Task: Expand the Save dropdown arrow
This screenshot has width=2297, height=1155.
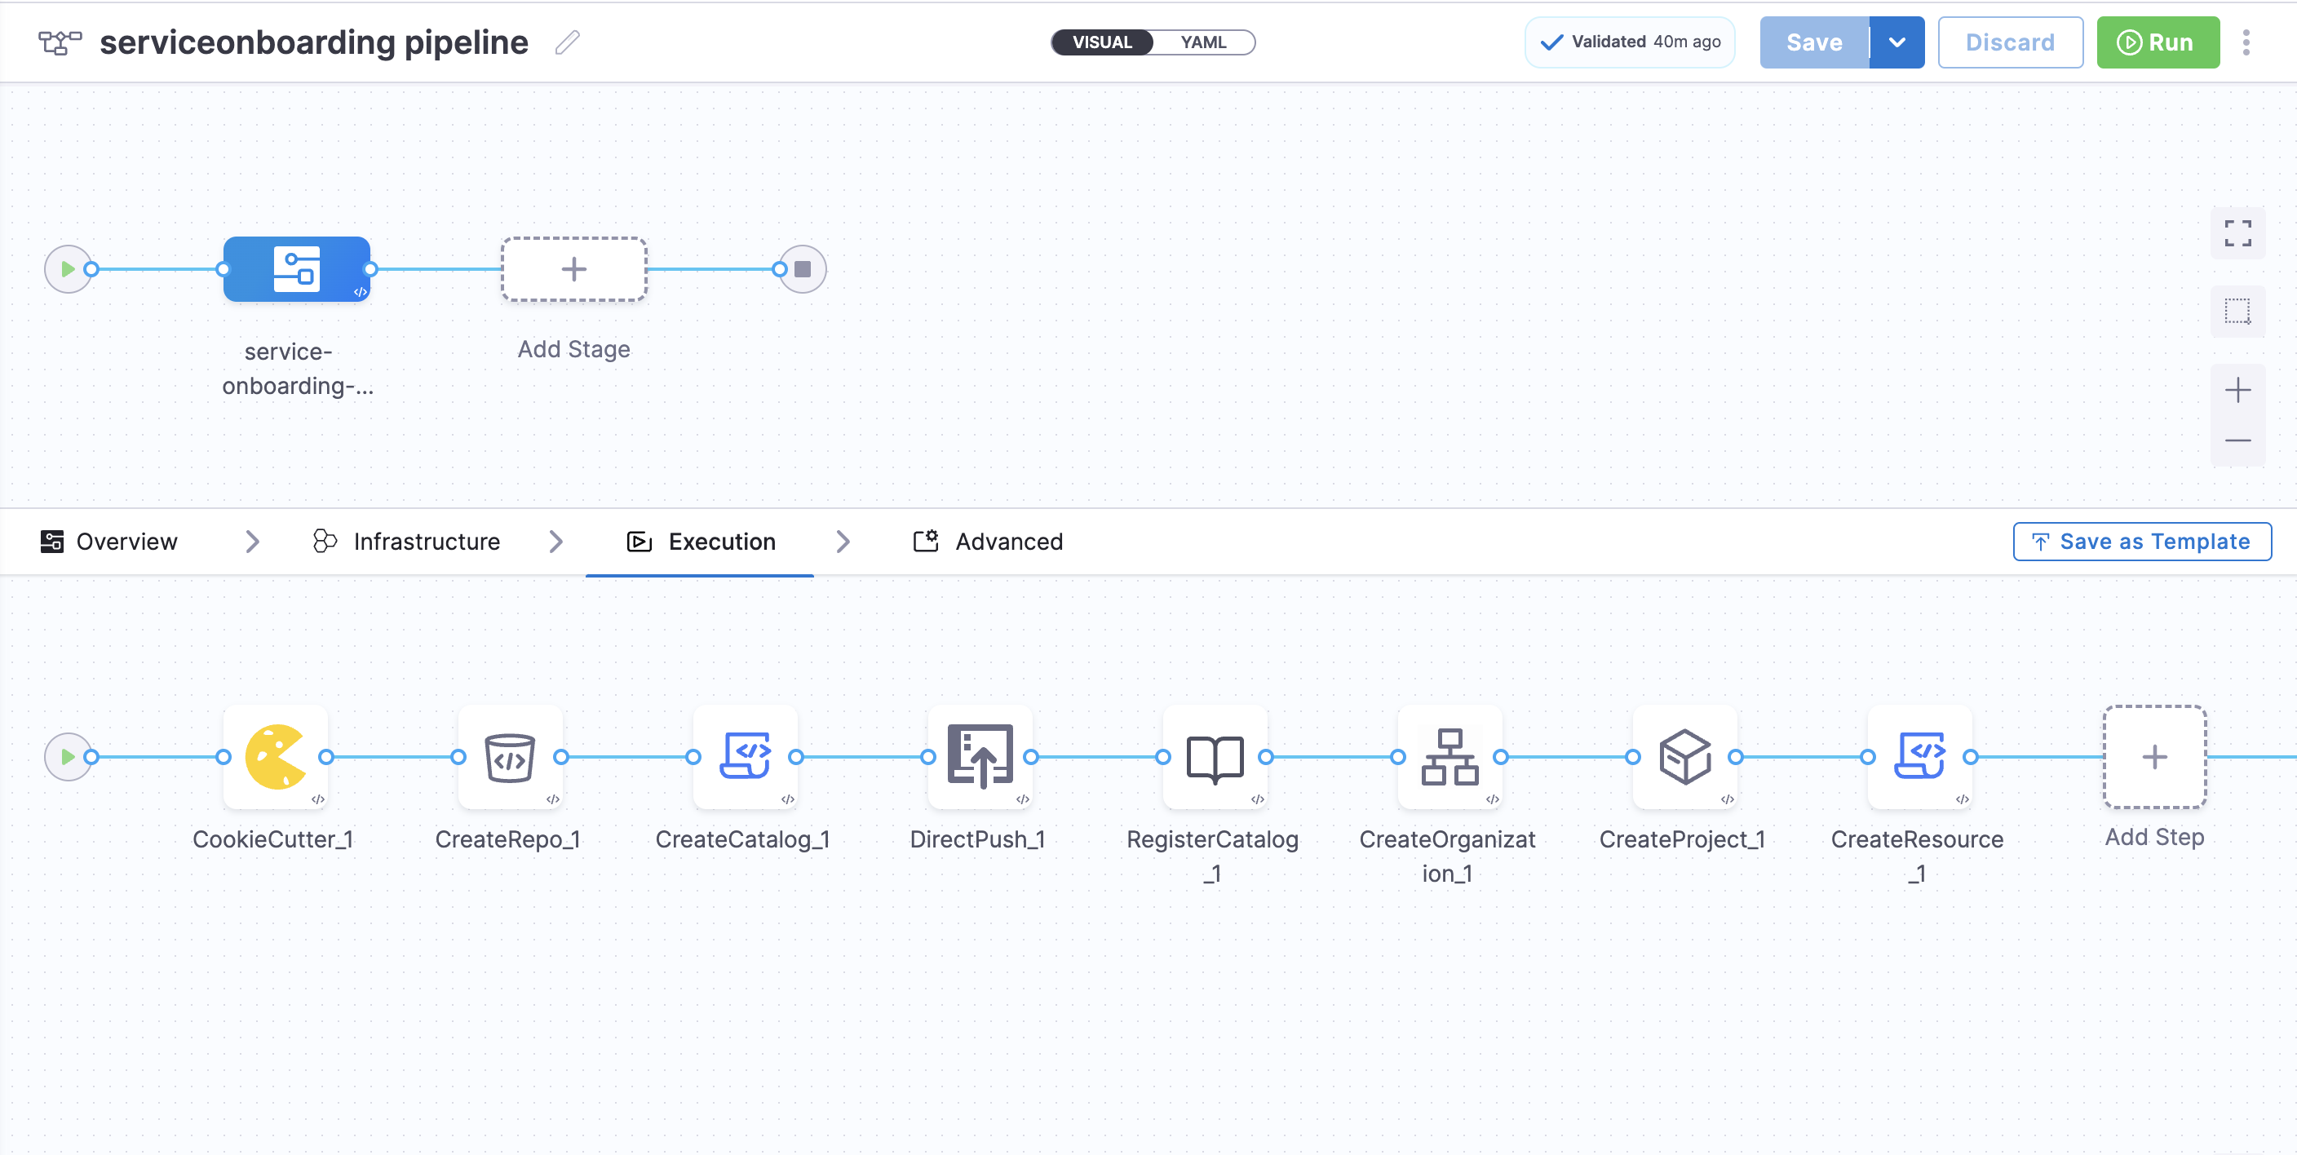Action: [1896, 42]
